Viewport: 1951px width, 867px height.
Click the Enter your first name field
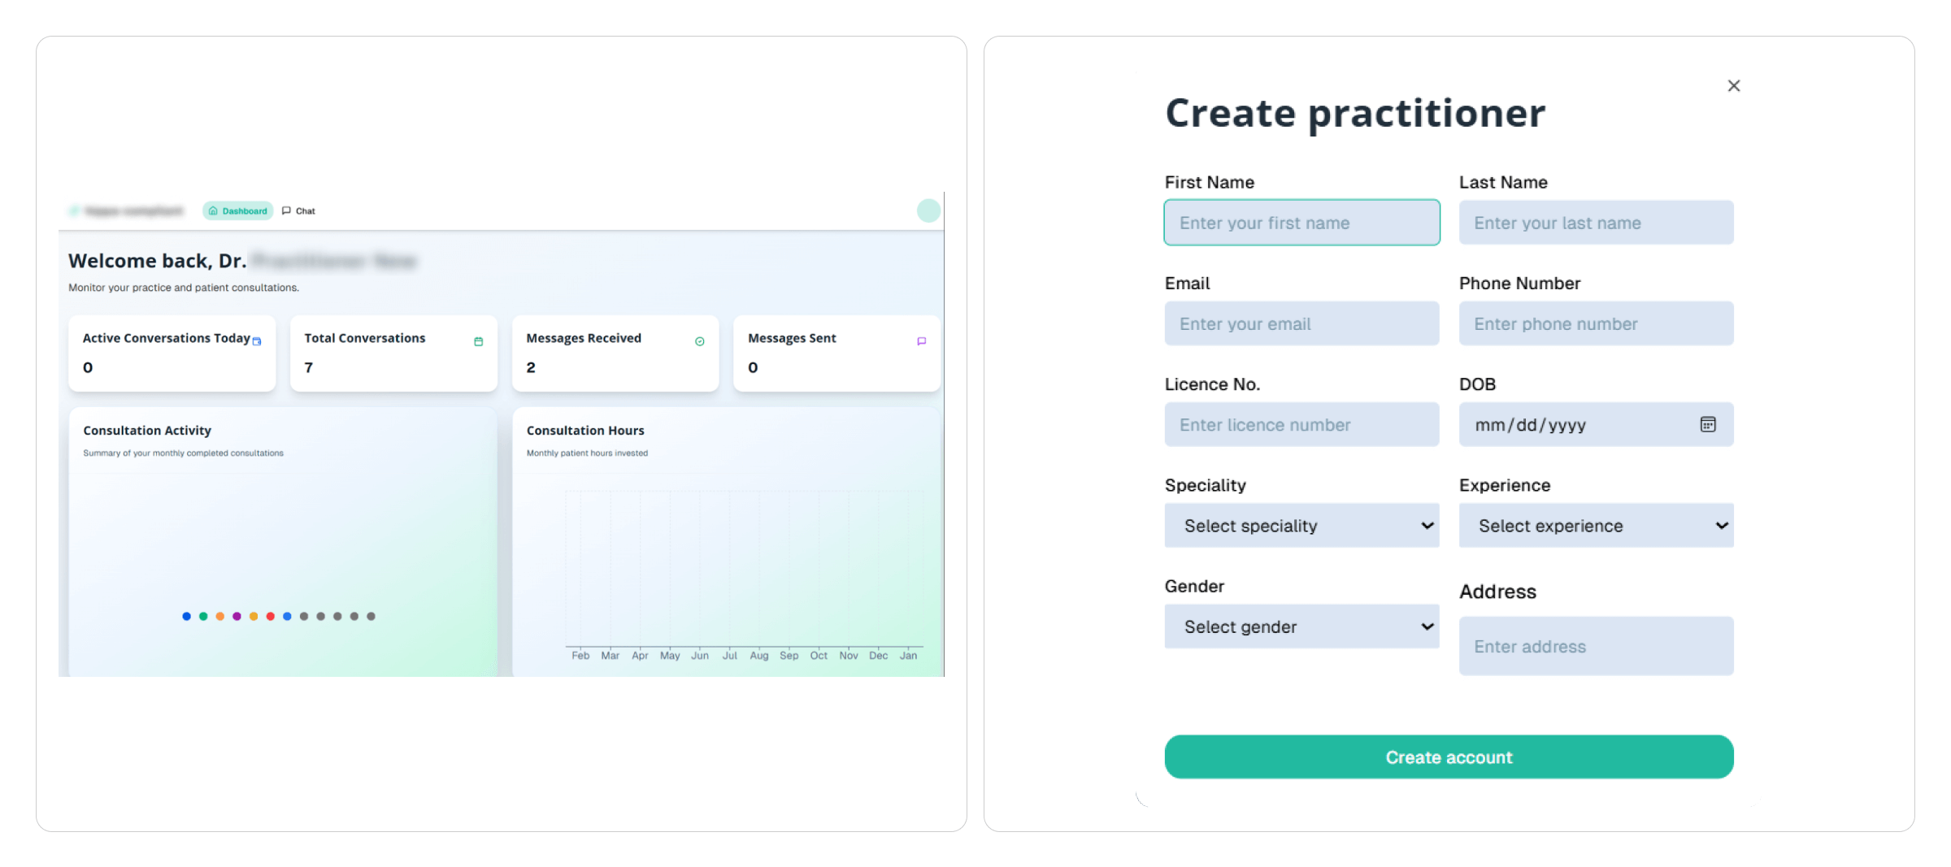[1301, 222]
